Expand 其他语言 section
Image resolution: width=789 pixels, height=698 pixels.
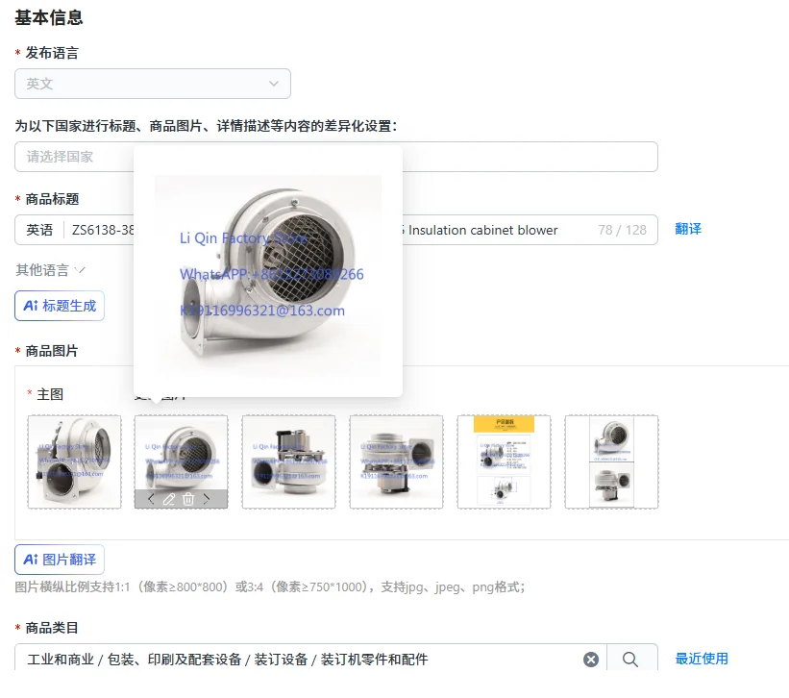click(x=50, y=270)
